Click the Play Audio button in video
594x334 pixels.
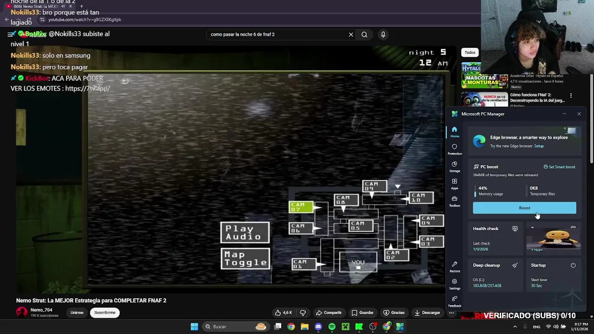(x=245, y=232)
